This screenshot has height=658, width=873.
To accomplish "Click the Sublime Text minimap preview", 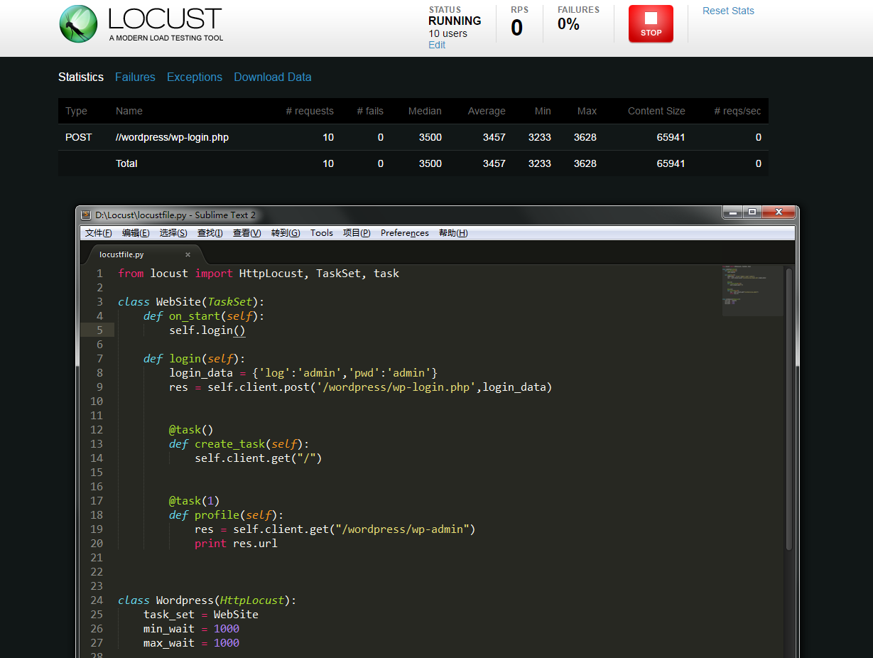I will tap(753, 290).
